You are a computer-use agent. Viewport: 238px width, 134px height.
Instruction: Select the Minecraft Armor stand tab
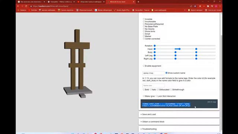[x=120, y=2]
